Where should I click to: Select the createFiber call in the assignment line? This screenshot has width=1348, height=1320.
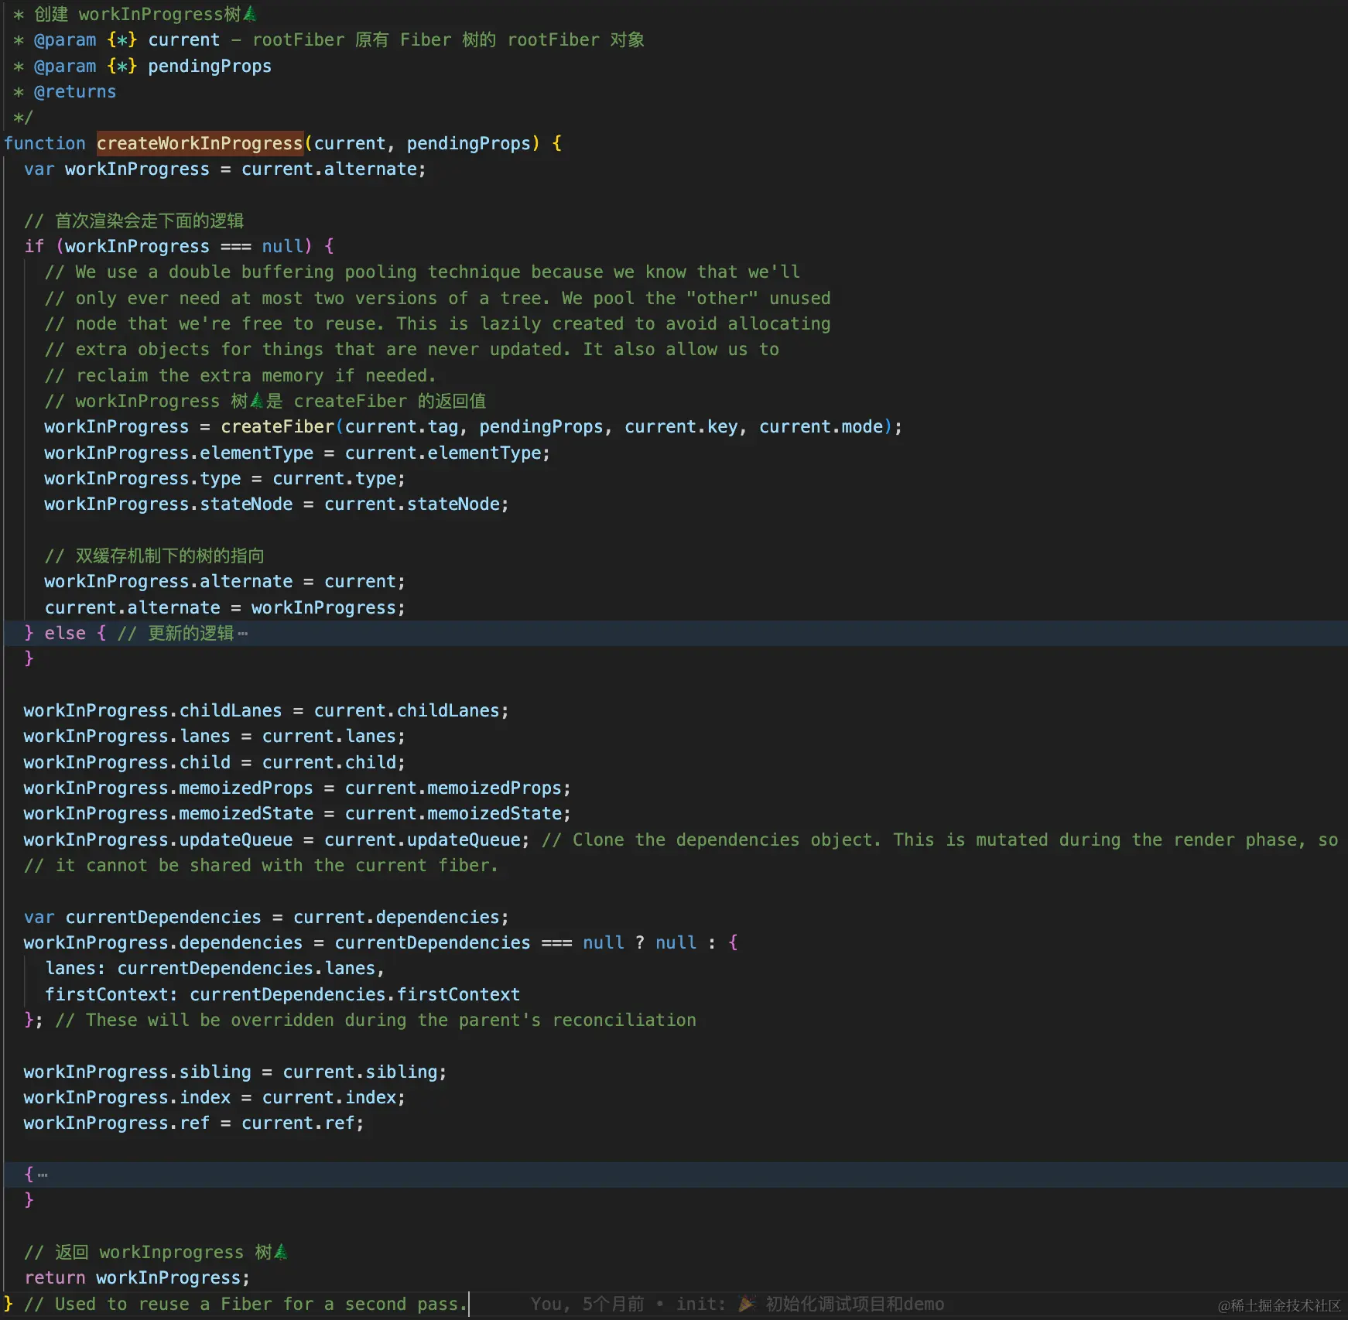tap(278, 426)
